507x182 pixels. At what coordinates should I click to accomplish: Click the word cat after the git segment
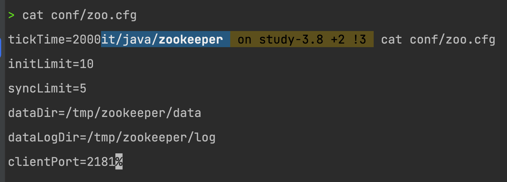coord(392,39)
